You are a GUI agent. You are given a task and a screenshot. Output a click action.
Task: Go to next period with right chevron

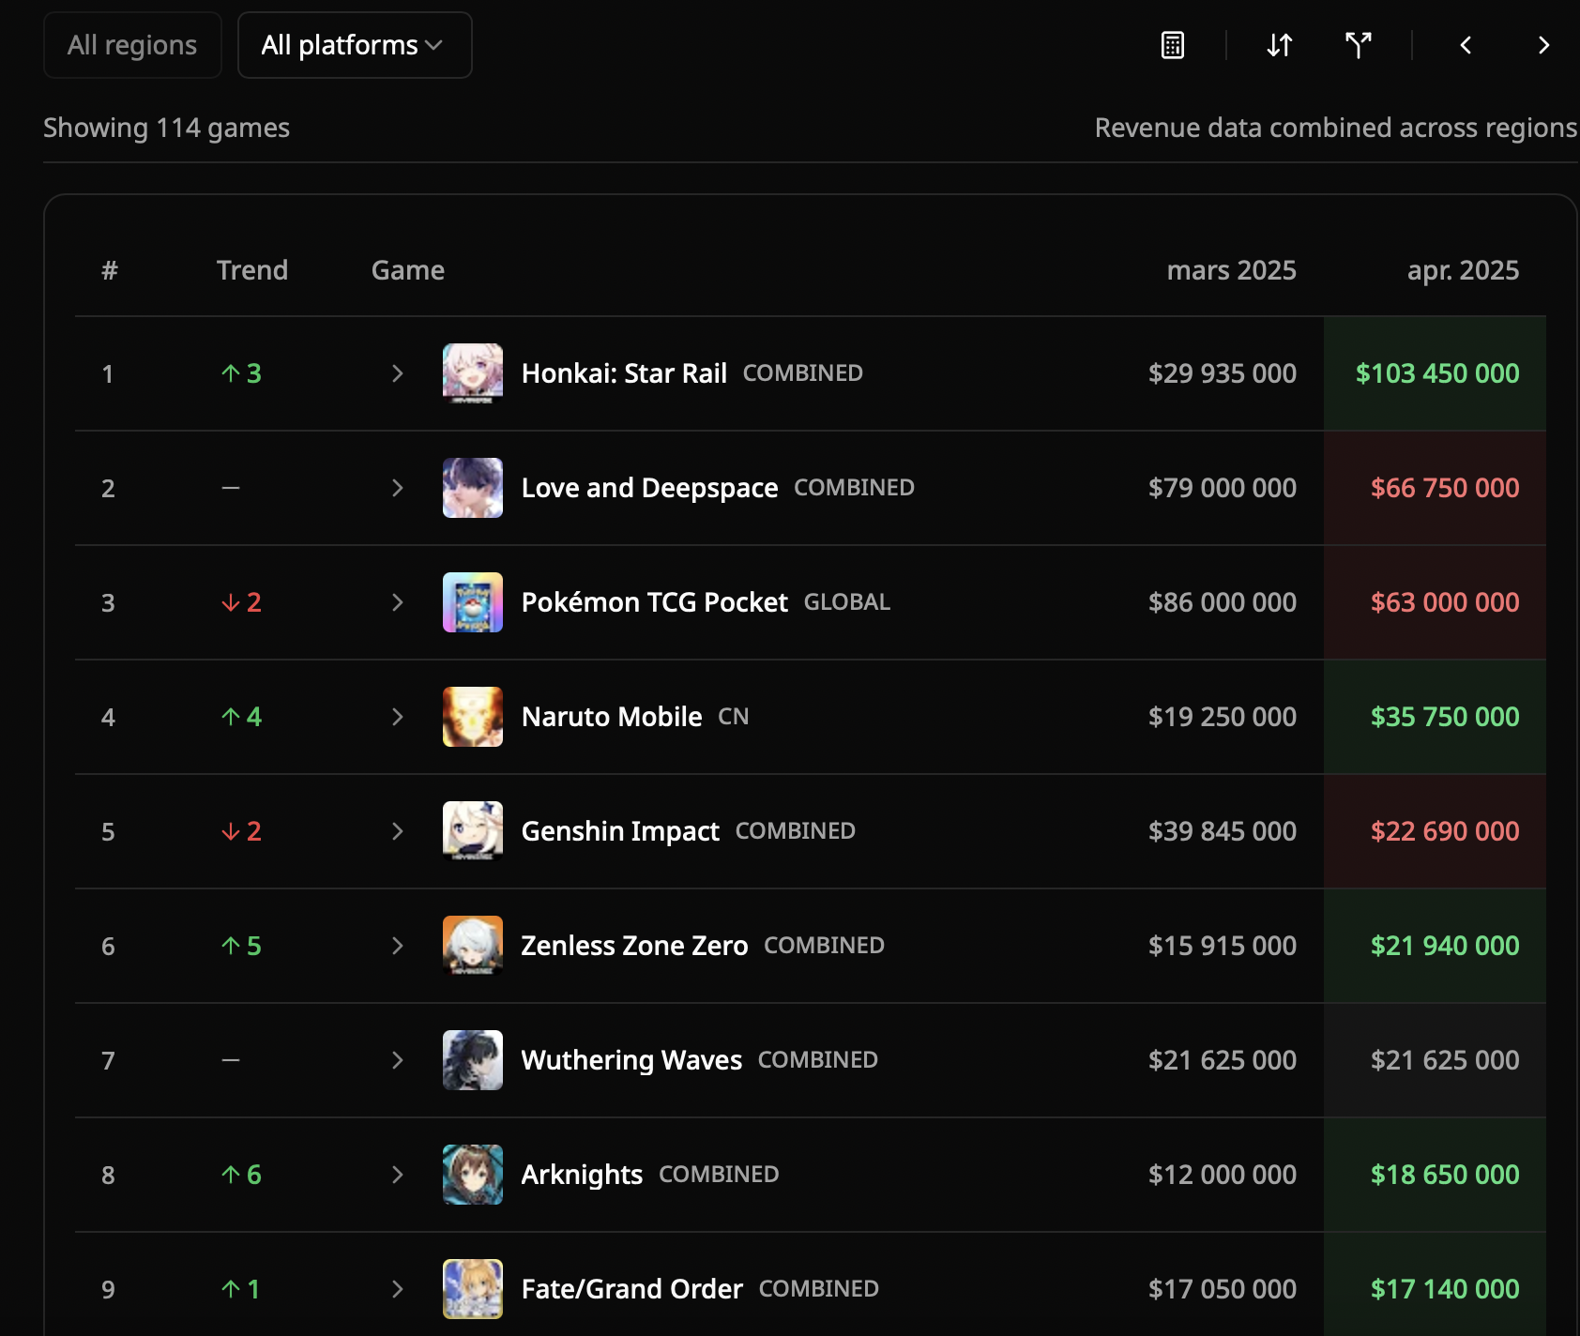tap(1543, 45)
